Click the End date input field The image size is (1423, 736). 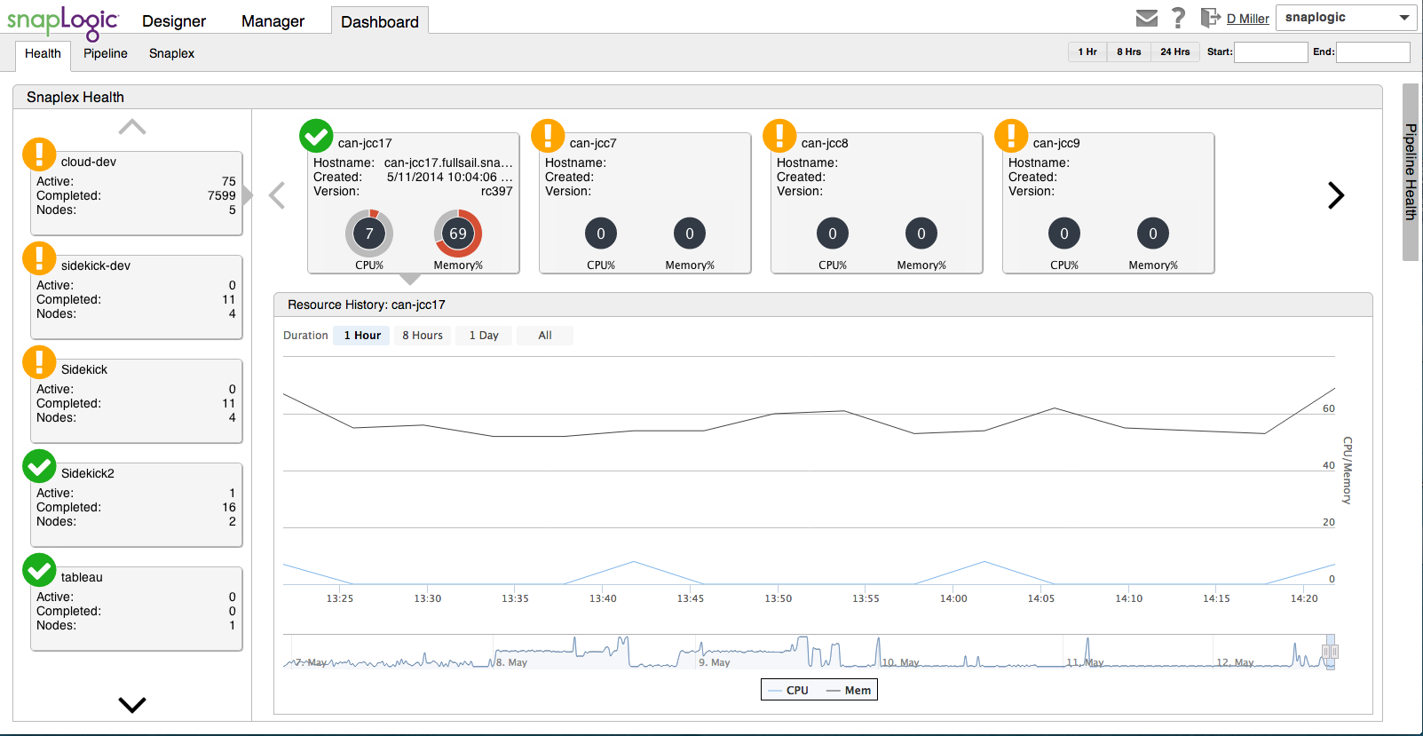(1373, 52)
